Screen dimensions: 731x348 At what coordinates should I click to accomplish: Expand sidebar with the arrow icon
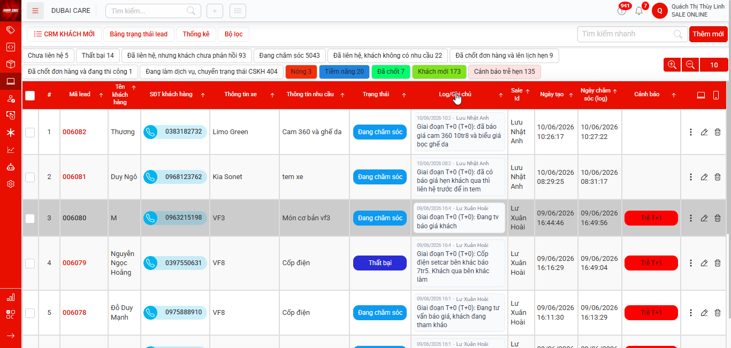click(10, 335)
